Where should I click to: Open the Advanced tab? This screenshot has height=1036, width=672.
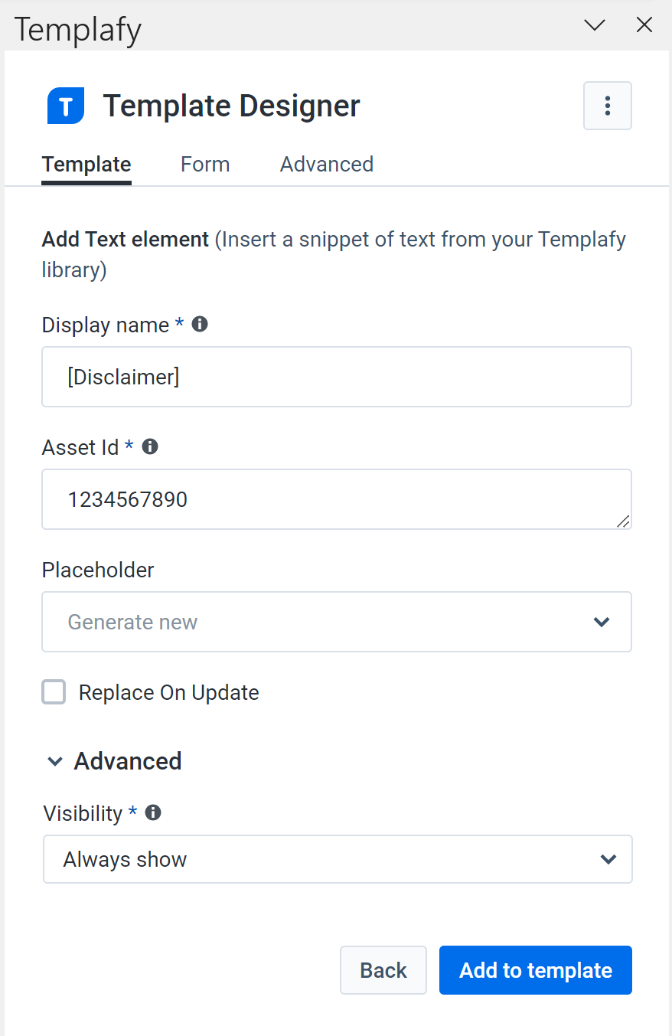[326, 164]
